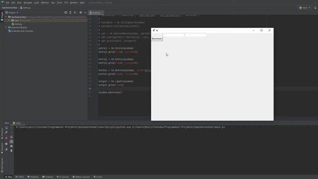Toggle soft-wrap in Run console

pyautogui.click(x=11, y=137)
